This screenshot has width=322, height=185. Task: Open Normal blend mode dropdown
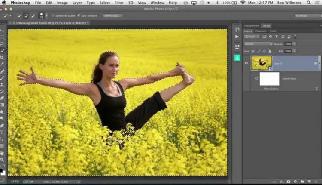click(x=258, y=44)
